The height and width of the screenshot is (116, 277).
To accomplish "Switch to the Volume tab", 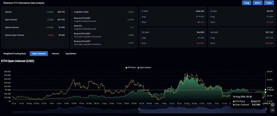I will click(x=55, y=54).
